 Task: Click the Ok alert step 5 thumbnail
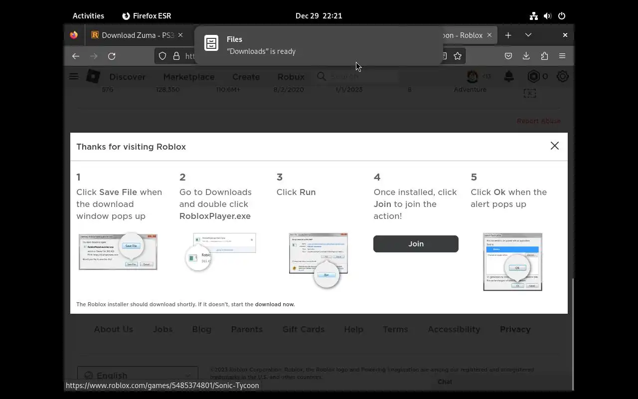pyautogui.click(x=512, y=262)
